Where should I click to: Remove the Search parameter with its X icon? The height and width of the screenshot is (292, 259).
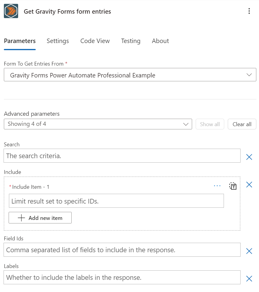click(249, 157)
